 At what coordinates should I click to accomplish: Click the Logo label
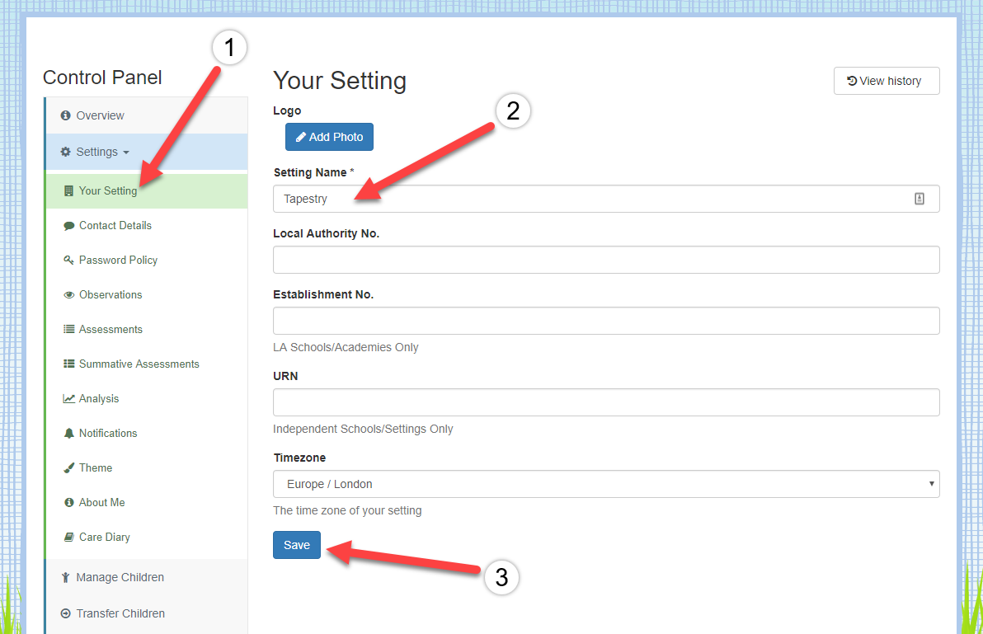click(x=287, y=110)
